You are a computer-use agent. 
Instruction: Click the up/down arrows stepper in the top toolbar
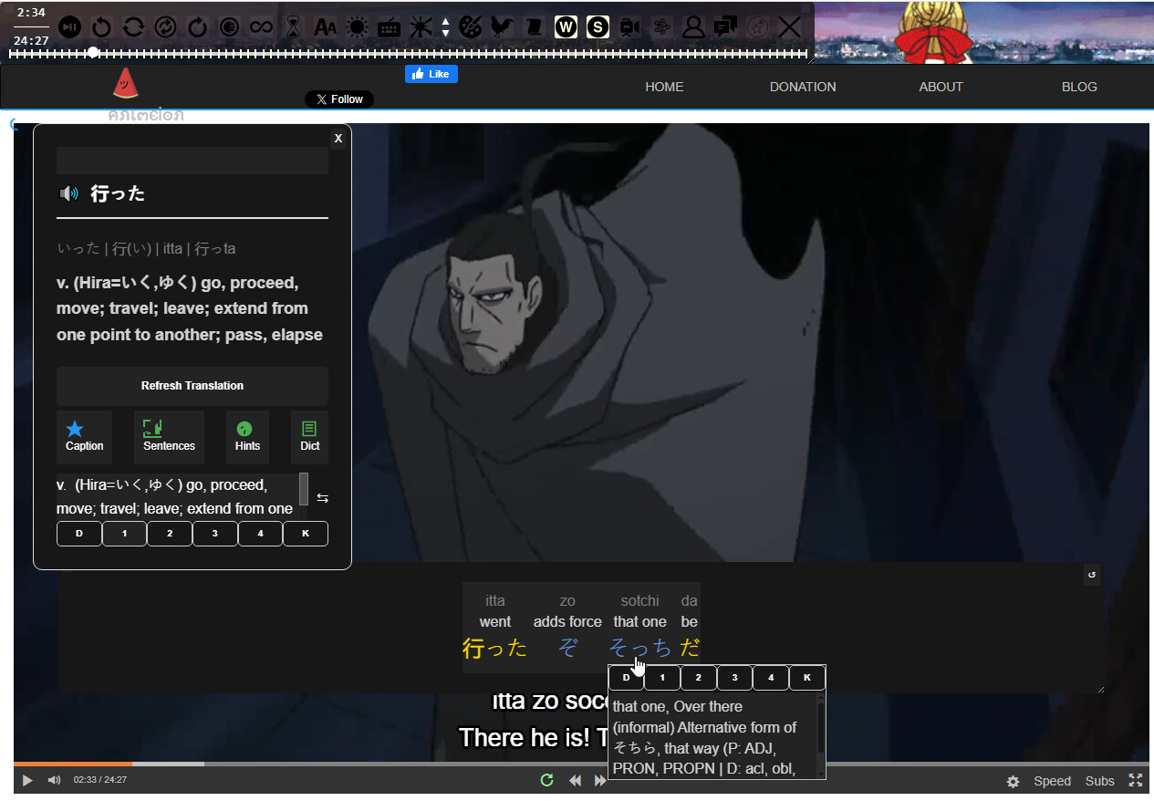(445, 27)
